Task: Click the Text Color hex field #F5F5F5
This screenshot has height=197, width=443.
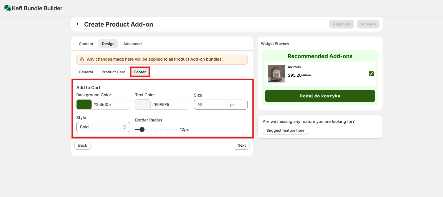Action: (169, 105)
